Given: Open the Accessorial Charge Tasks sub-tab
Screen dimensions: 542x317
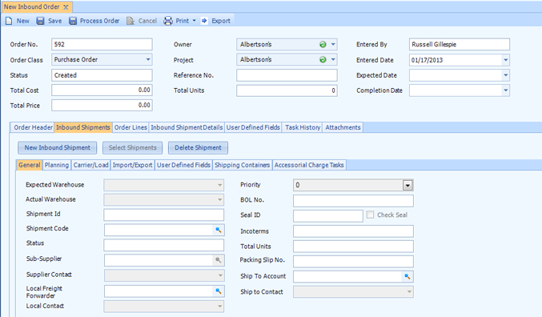Looking at the screenshot, I should [309, 165].
